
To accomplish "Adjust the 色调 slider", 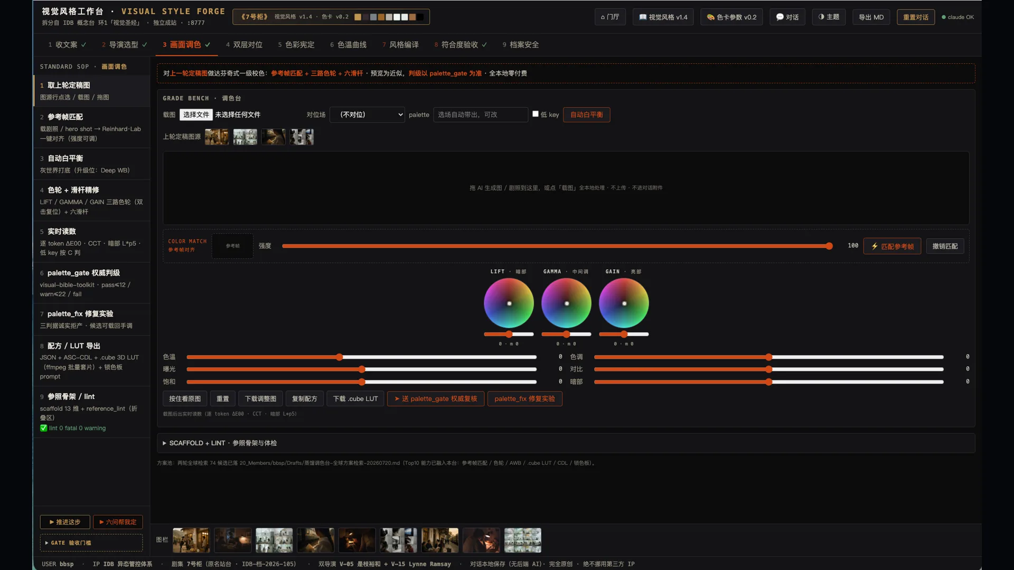I will [x=769, y=357].
